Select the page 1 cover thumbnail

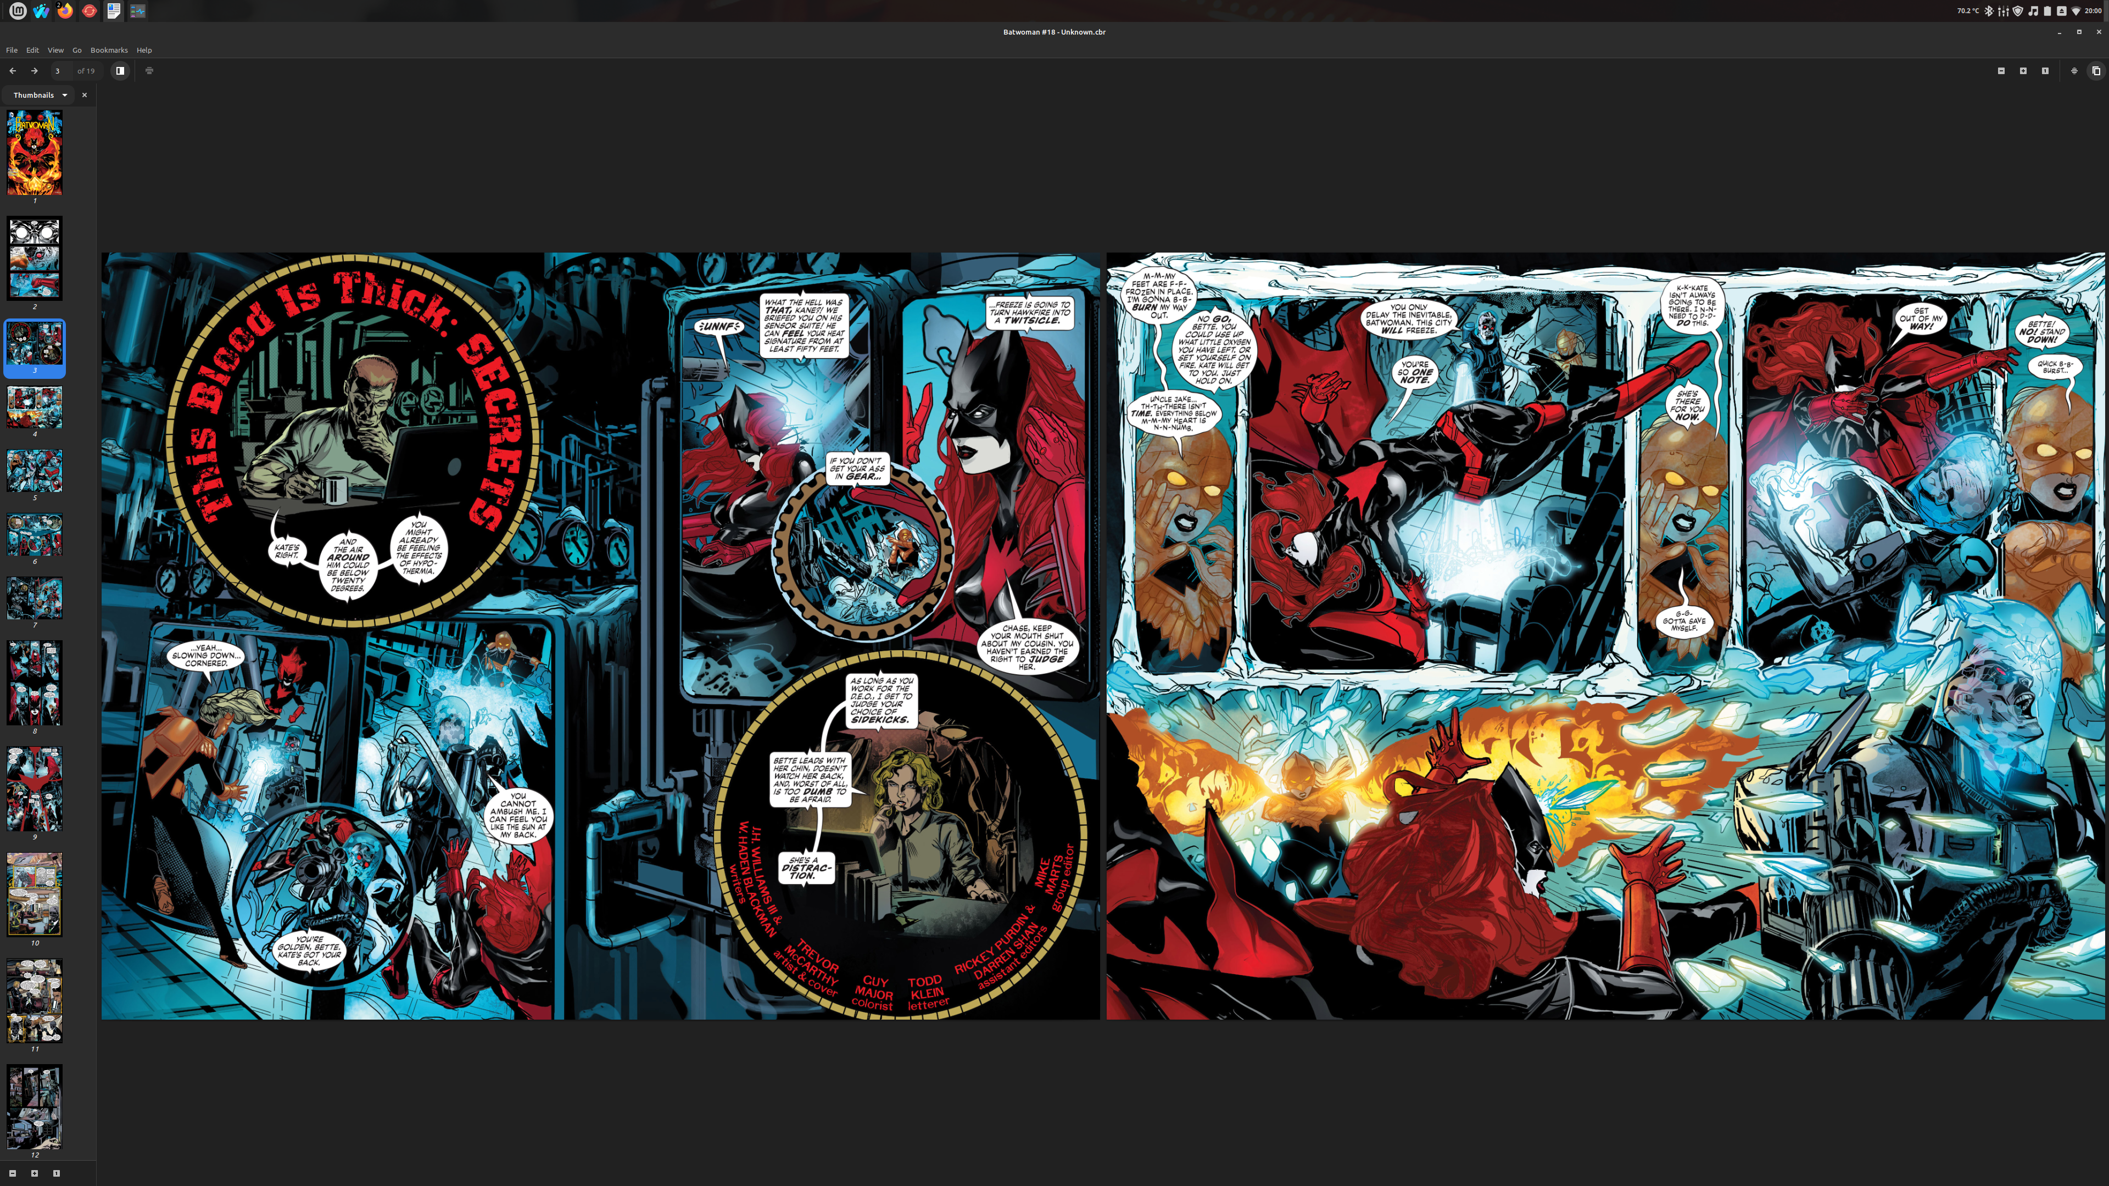[x=35, y=153]
